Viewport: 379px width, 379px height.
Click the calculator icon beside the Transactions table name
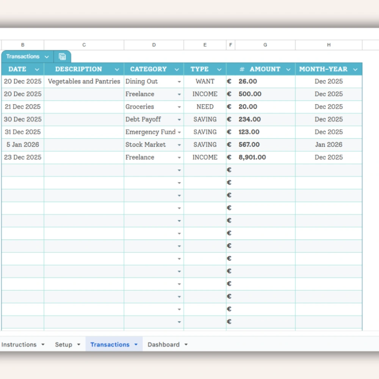62,56
